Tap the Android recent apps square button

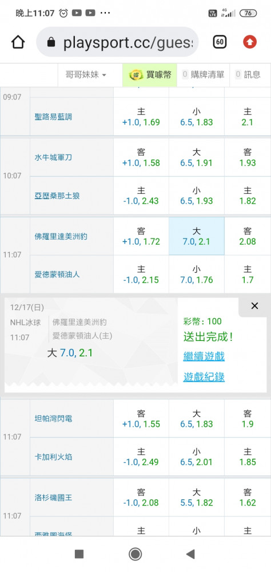point(79,554)
